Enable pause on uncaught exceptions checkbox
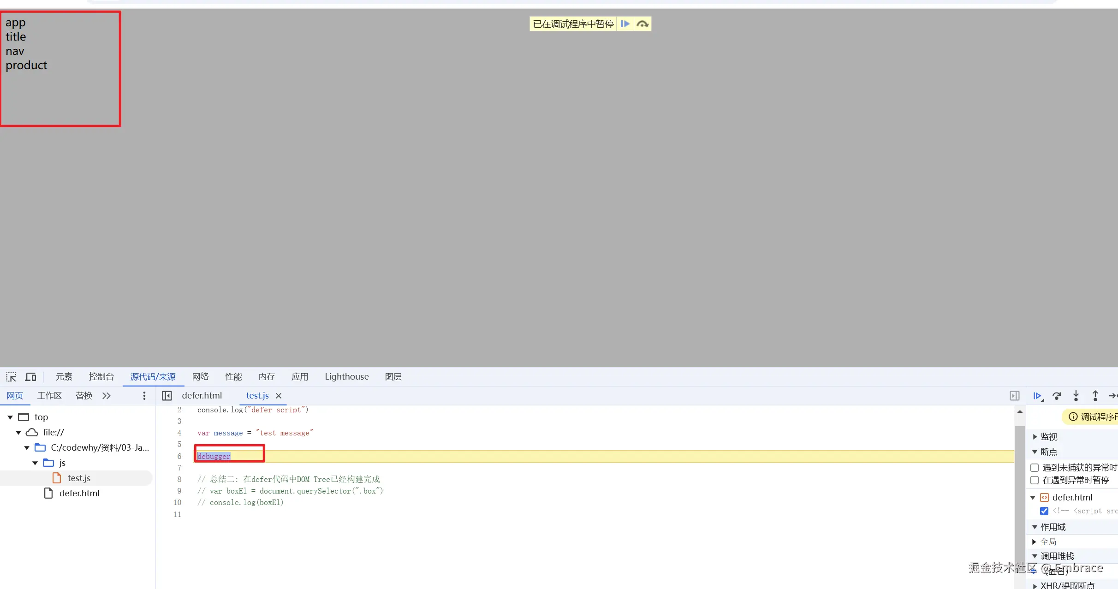The image size is (1118, 589). coord(1035,468)
